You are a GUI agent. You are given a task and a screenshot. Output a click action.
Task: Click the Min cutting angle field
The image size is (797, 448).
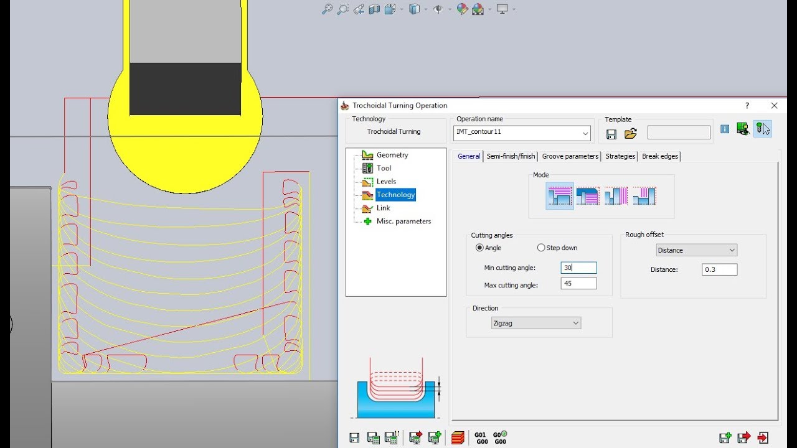pos(578,268)
